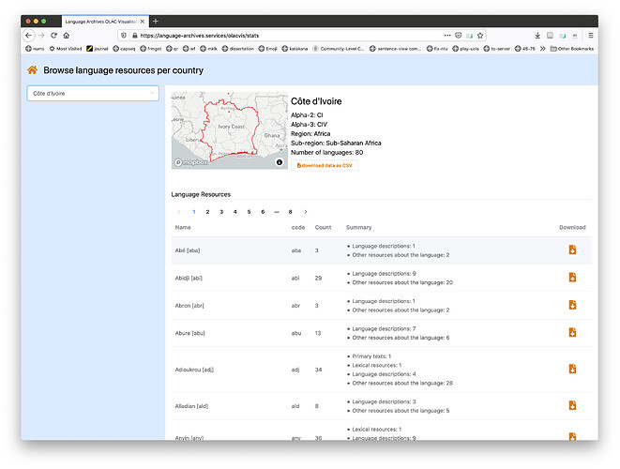The height and width of the screenshot is (469, 620).
Task: Click the site tracking protection shield icon
Action: point(124,36)
